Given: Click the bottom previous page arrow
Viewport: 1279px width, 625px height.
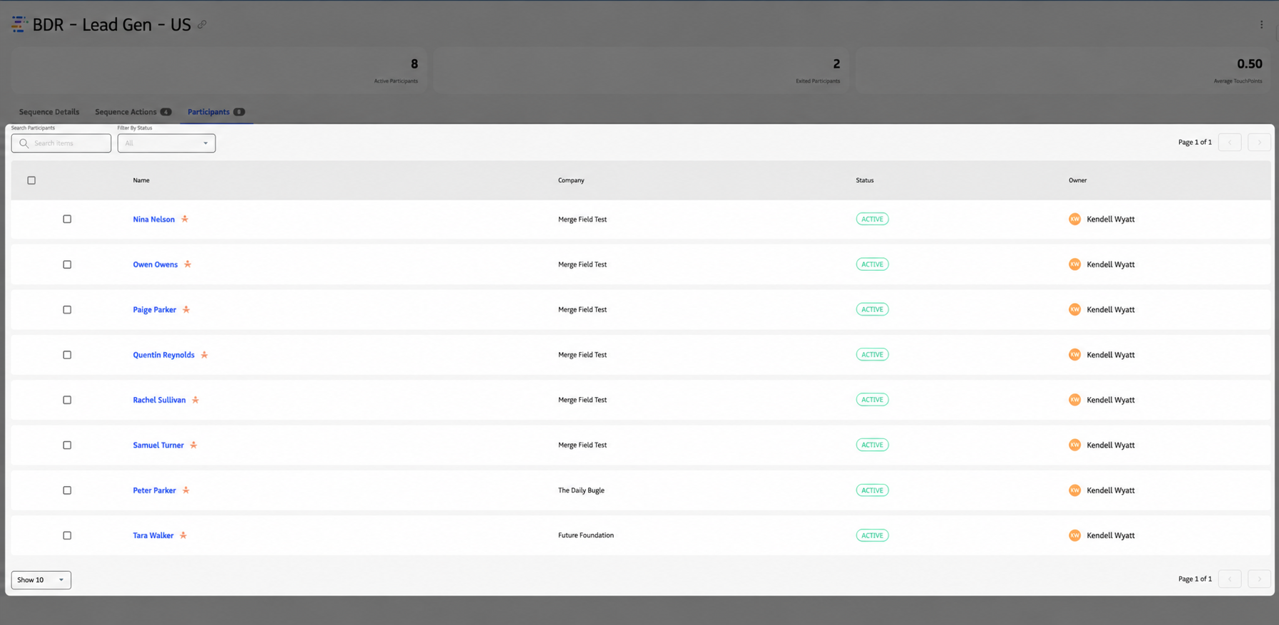Looking at the screenshot, I should (x=1230, y=579).
